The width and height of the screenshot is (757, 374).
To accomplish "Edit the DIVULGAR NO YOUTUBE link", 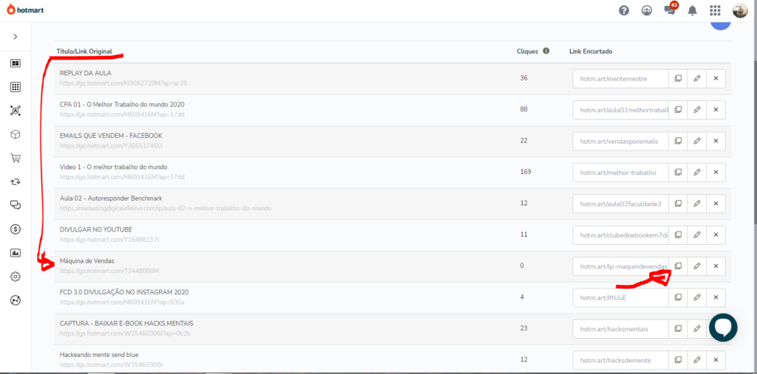I will point(697,235).
